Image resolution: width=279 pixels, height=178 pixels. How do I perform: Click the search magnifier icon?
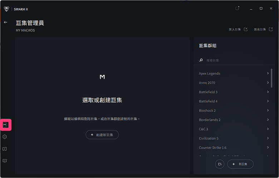tap(201, 60)
